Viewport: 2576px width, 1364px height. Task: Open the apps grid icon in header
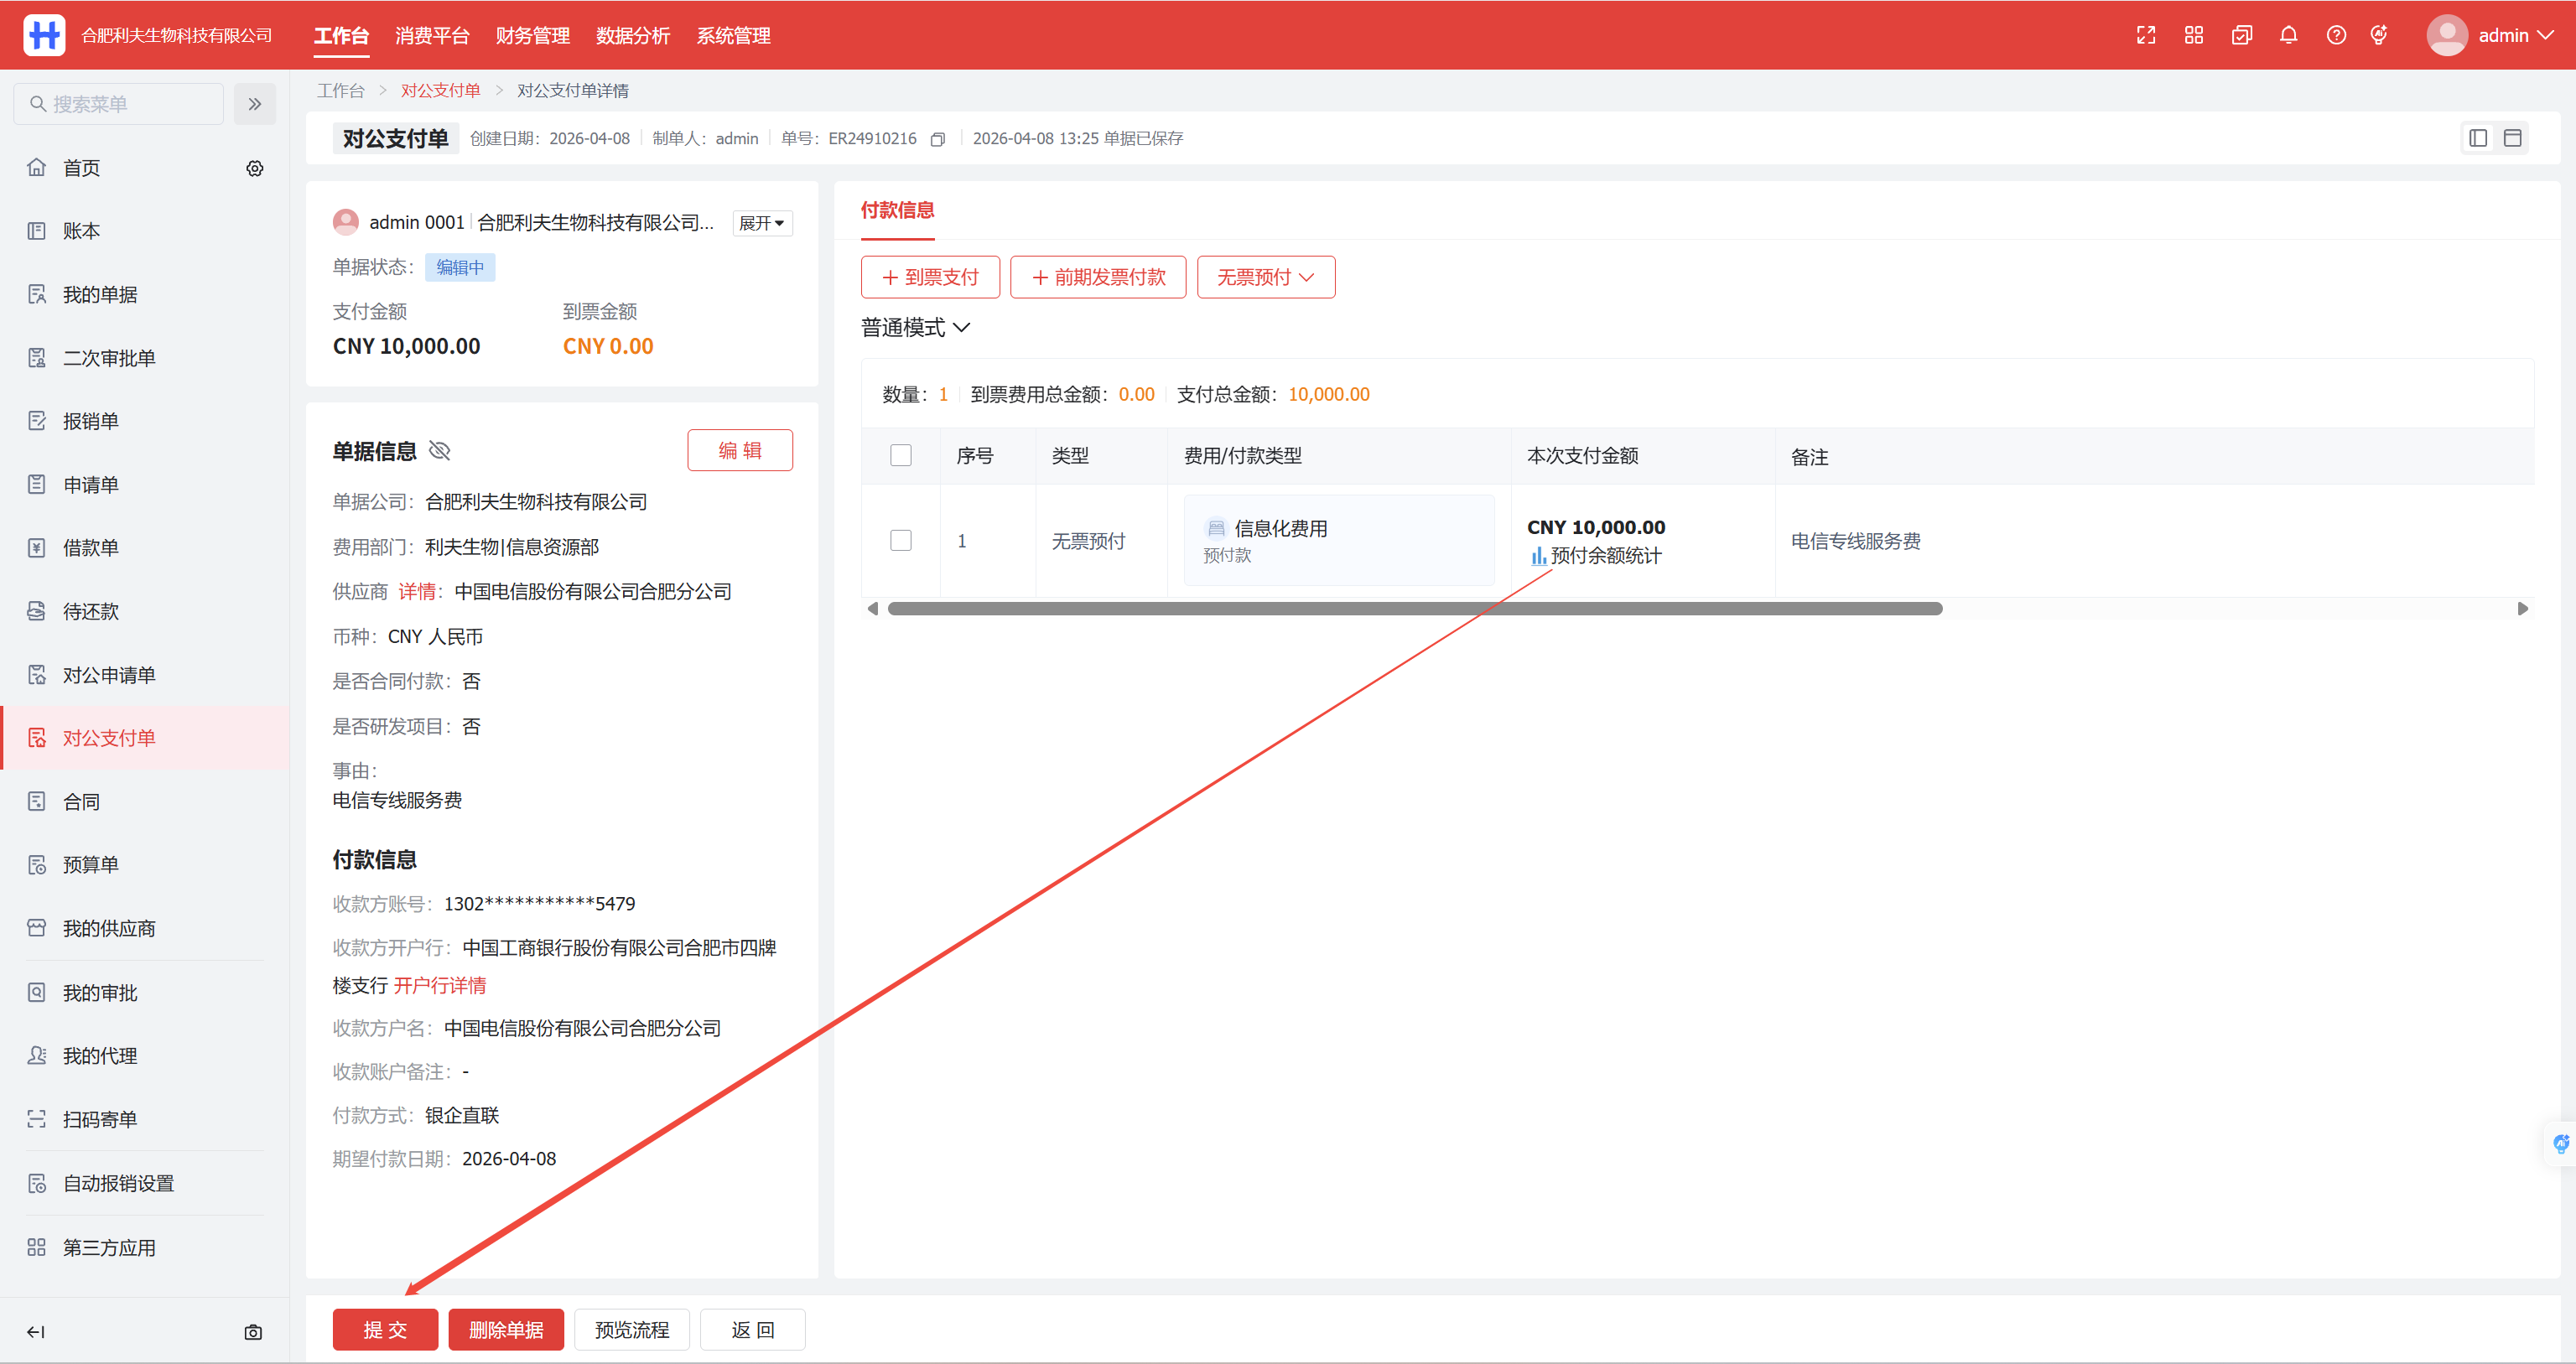click(x=2194, y=35)
